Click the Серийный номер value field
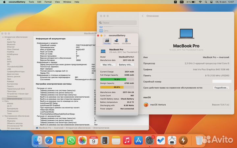 [x=222, y=82]
